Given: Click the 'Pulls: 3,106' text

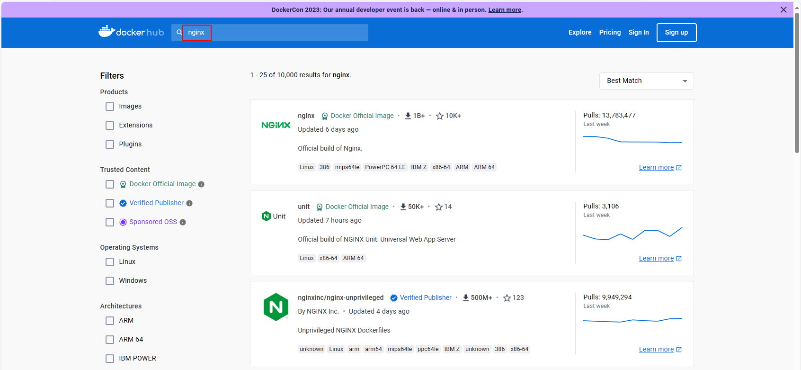Looking at the screenshot, I should tap(601, 206).
